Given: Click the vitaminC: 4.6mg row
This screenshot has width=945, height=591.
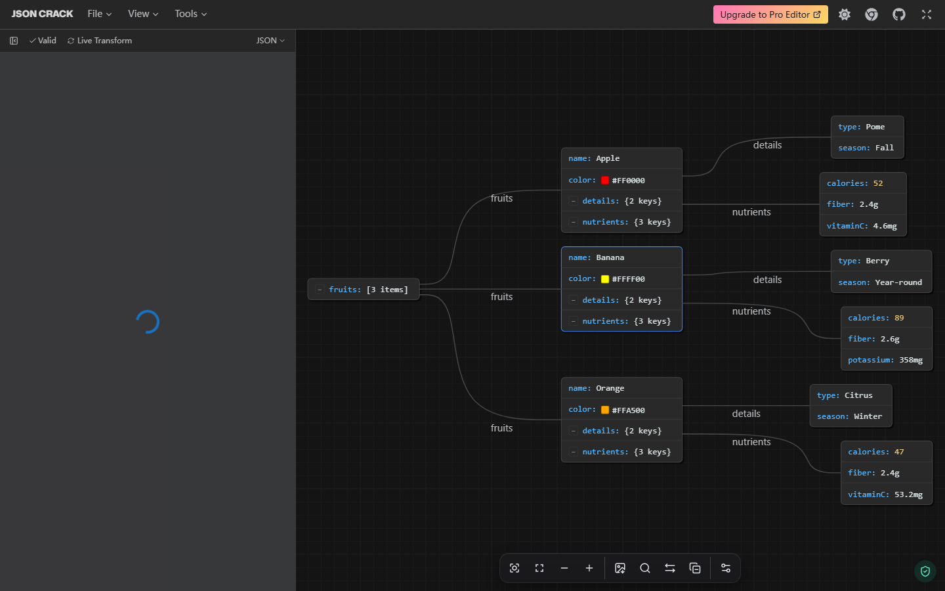Looking at the screenshot, I should pos(863,226).
